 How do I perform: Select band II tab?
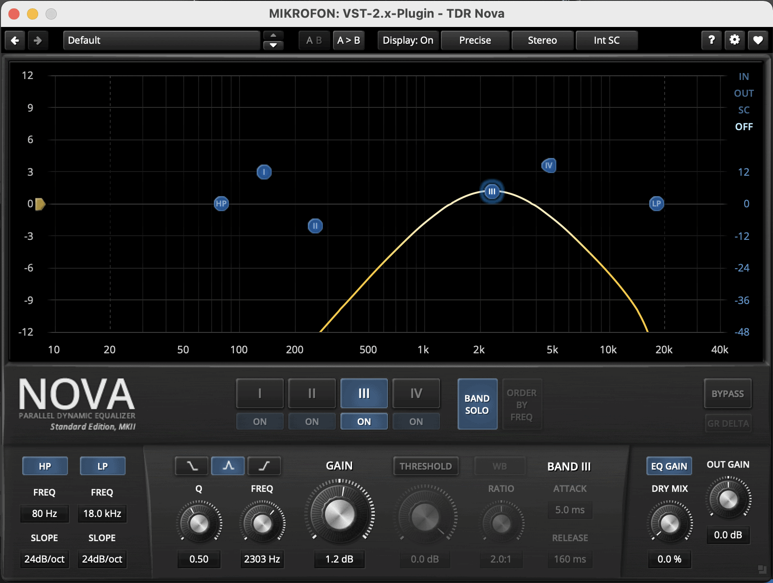312,394
